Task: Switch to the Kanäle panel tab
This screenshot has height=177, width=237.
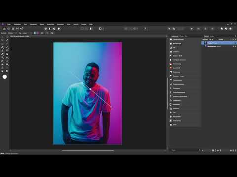Action: coord(212,36)
